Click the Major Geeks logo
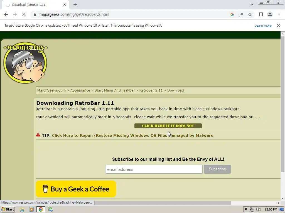Screen dimensions: 285x213 pos(25,63)
